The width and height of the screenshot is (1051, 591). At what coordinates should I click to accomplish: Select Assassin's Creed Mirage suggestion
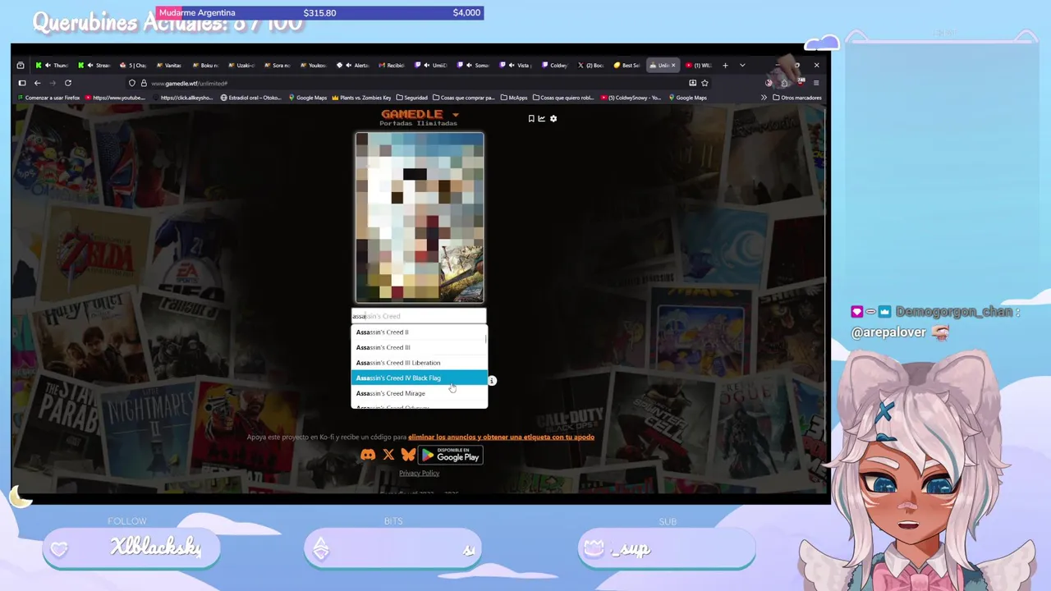(419, 393)
